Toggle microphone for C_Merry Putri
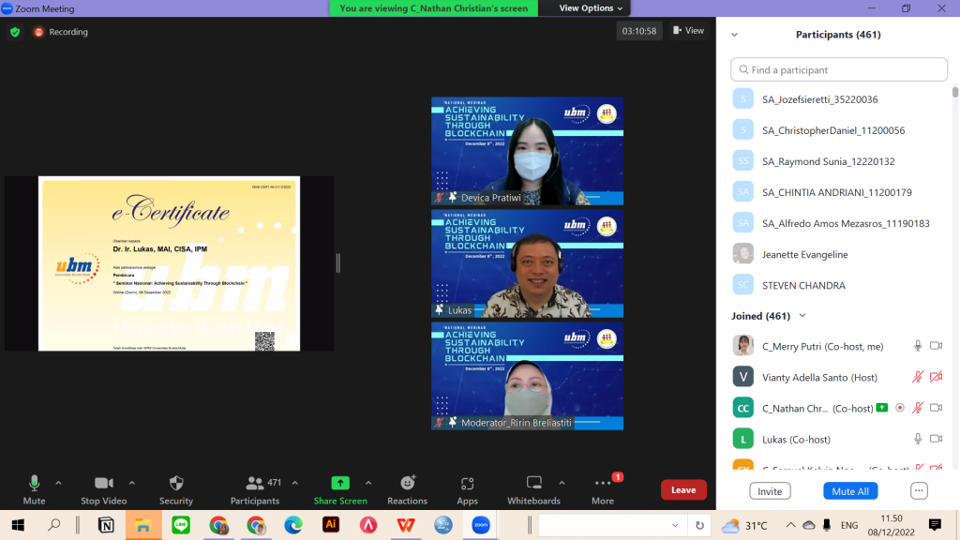This screenshot has height=540, width=960. [918, 346]
